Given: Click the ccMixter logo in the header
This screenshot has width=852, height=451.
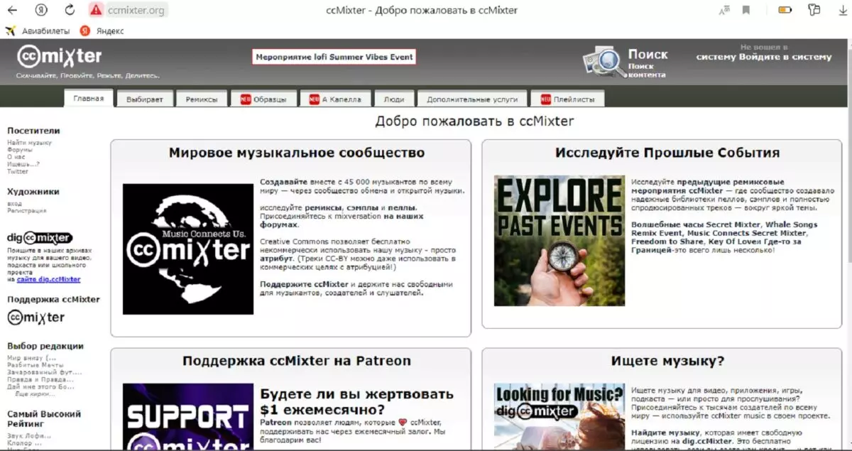Looking at the screenshot, I should coord(60,57).
